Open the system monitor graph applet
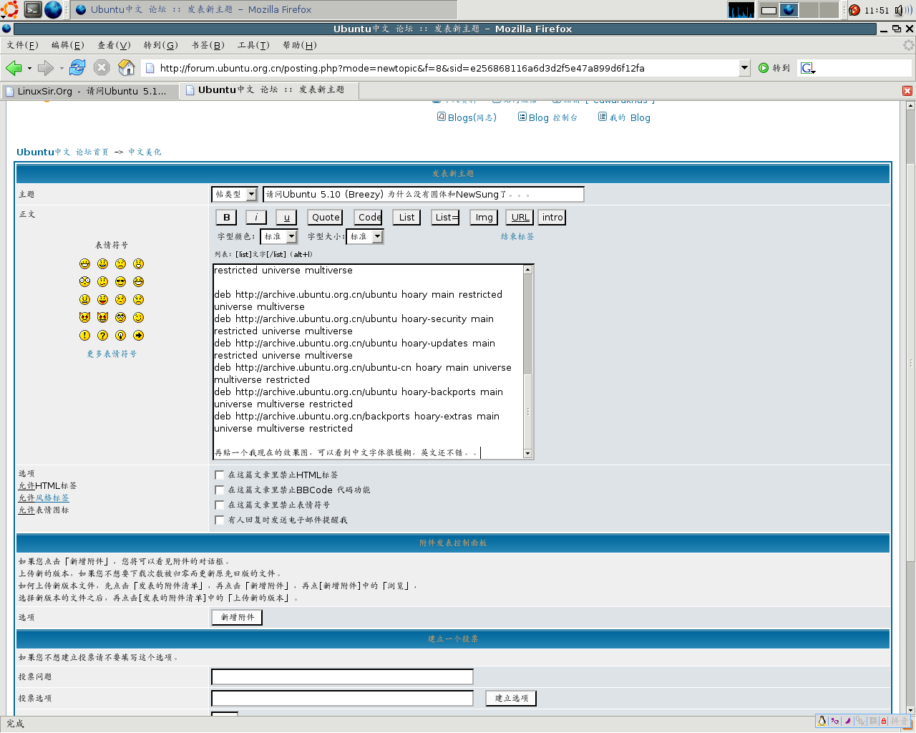 [x=741, y=10]
